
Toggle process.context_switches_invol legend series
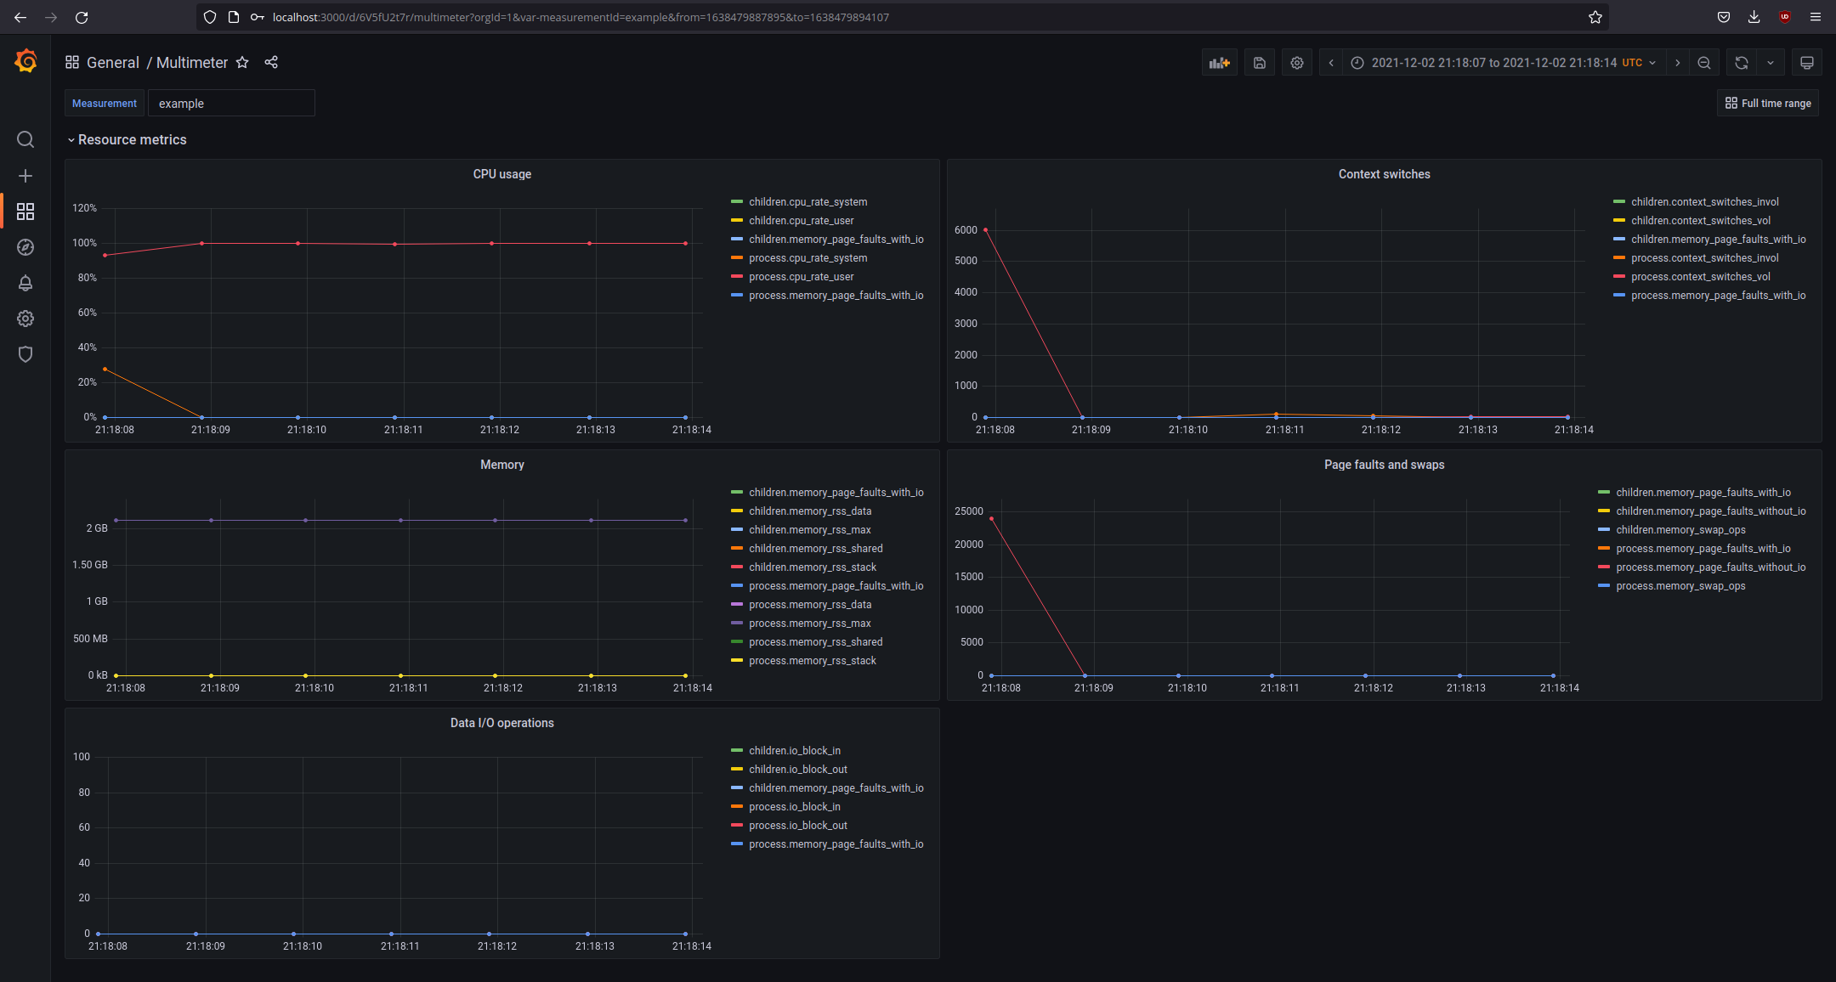coord(1704,258)
